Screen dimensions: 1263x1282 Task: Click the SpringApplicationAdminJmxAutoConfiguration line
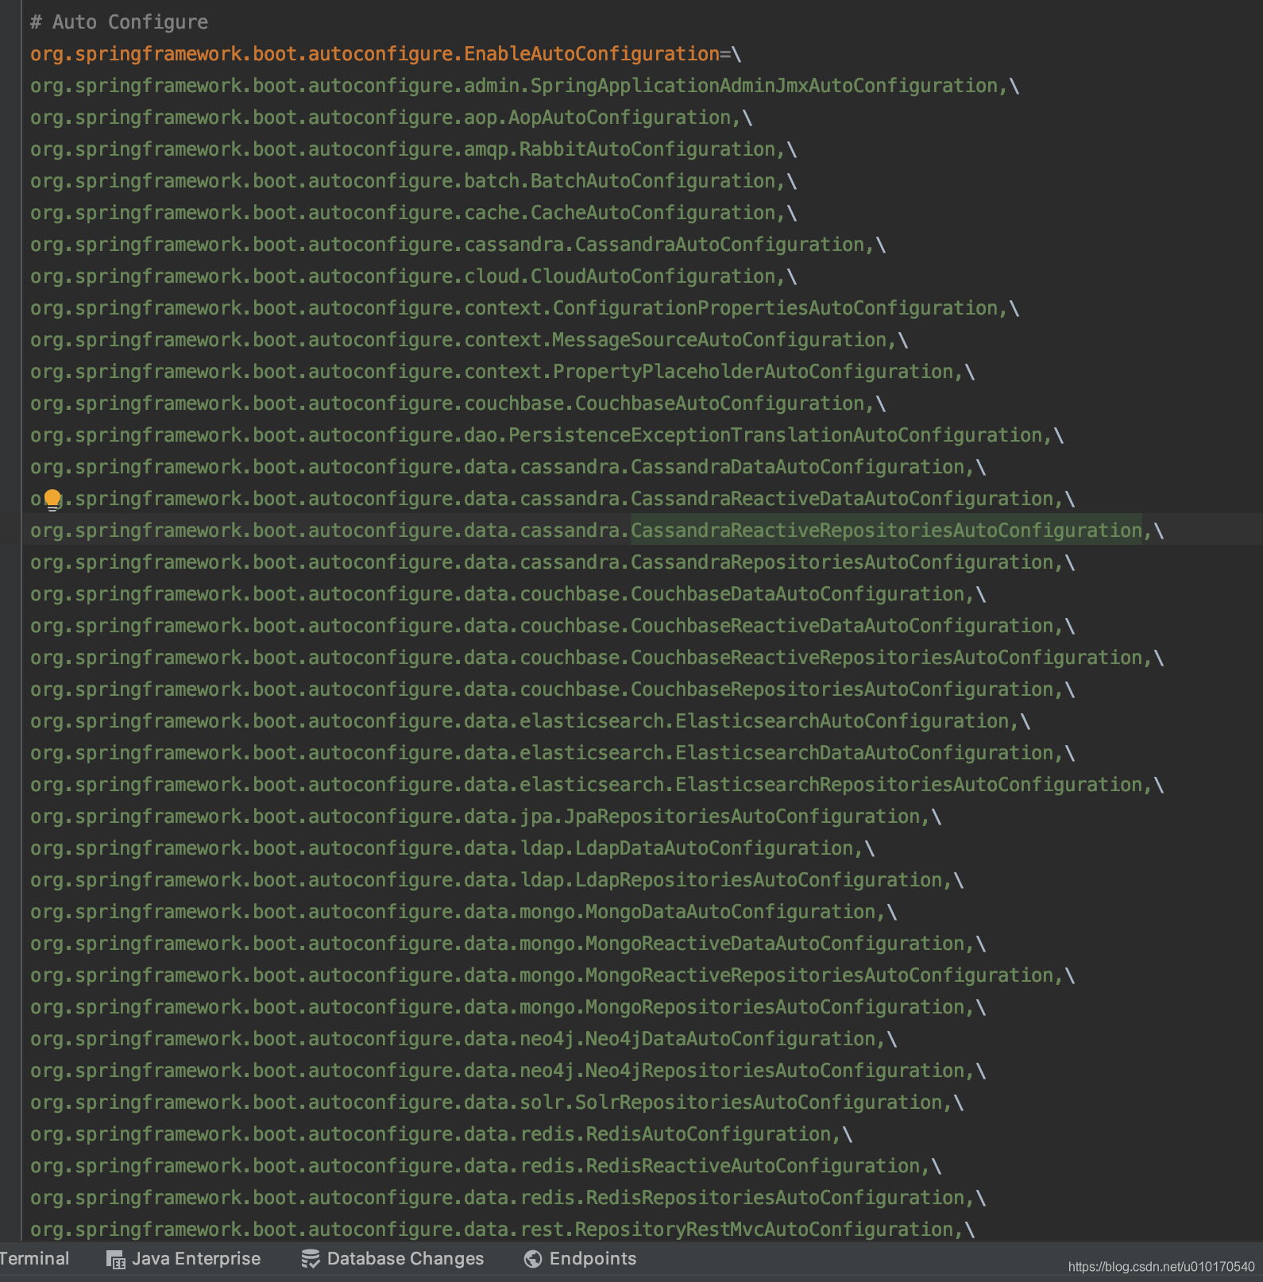pyautogui.click(x=525, y=86)
